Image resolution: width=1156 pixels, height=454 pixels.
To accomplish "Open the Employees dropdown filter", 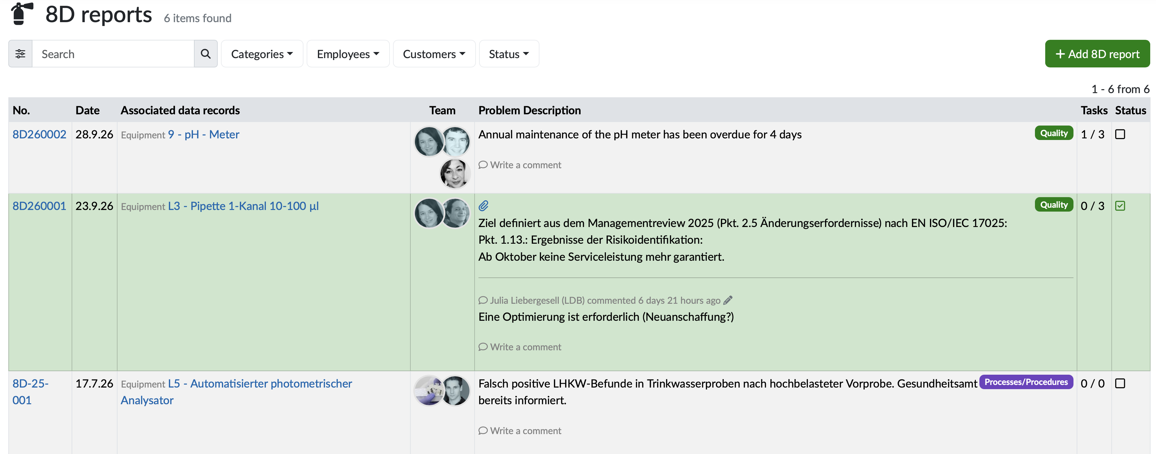I will click(348, 54).
